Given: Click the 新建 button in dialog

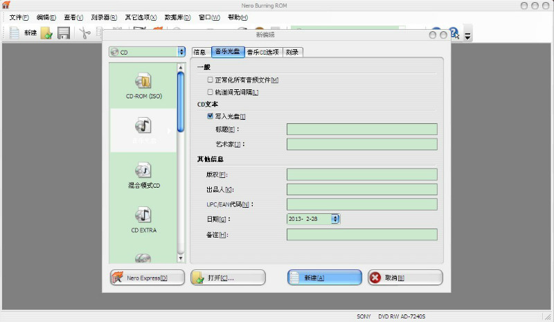Looking at the screenshot, I should point(325,278).
